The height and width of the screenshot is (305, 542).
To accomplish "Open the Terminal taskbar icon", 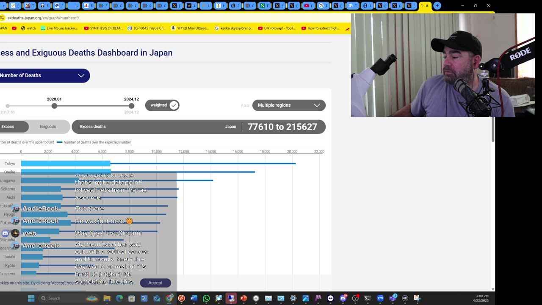I will (x=368, y=298).
